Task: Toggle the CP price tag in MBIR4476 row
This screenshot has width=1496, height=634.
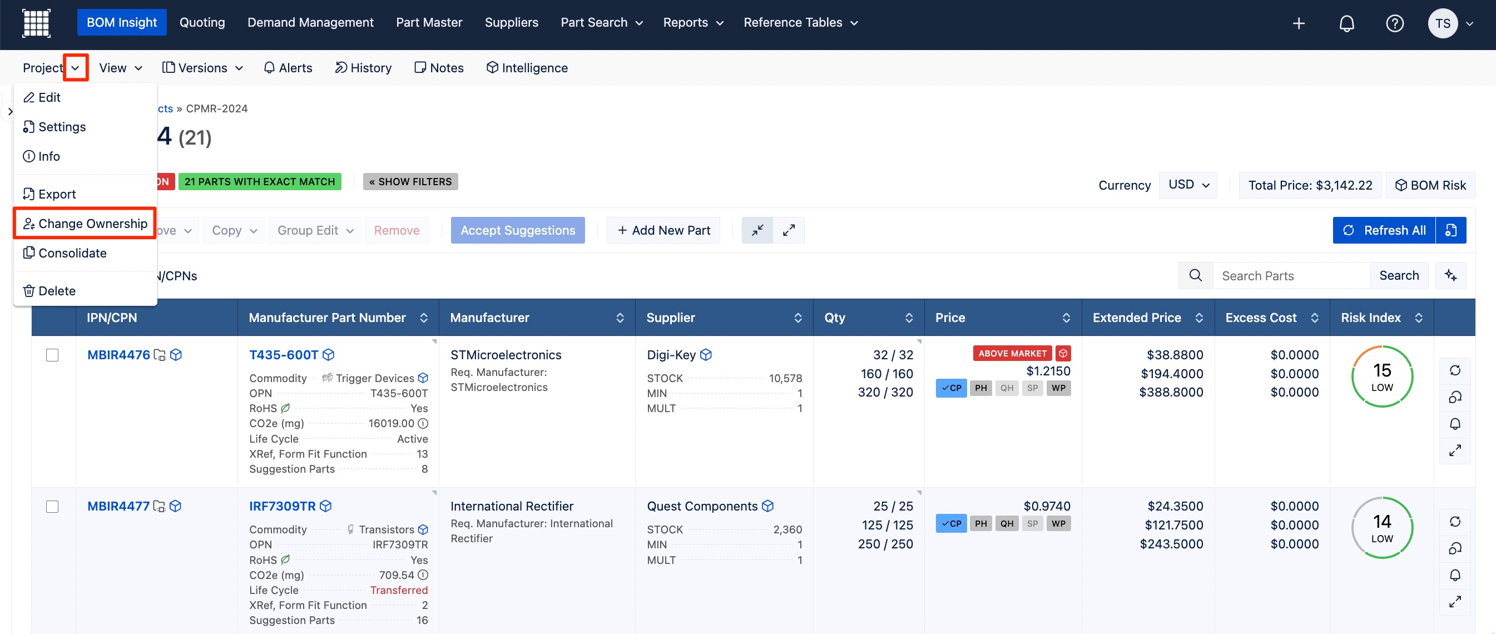Action: point(951,388)
